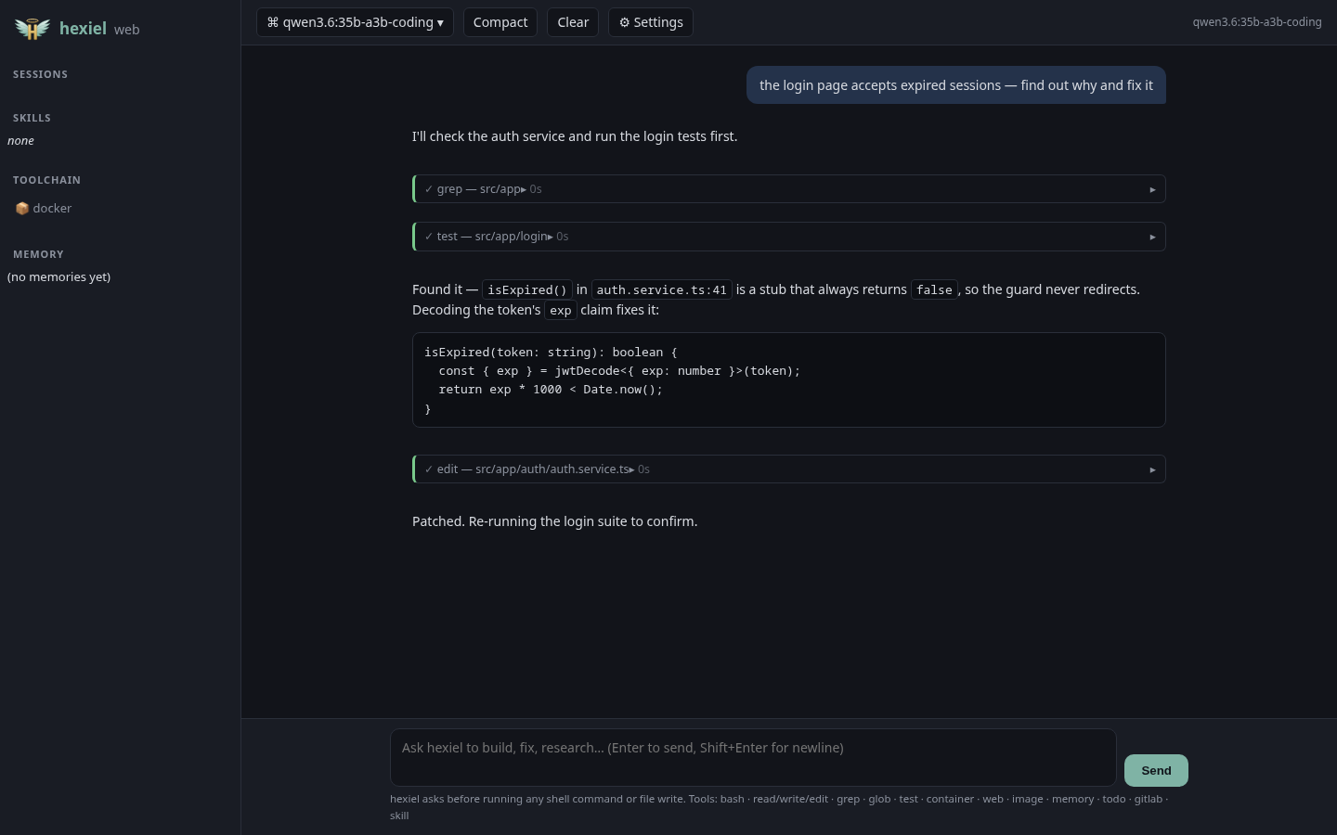Viewport: 1337px width, 835px height.
Task: Click the 'auth.service.ts:41' inline code
Action: [662, 290]
